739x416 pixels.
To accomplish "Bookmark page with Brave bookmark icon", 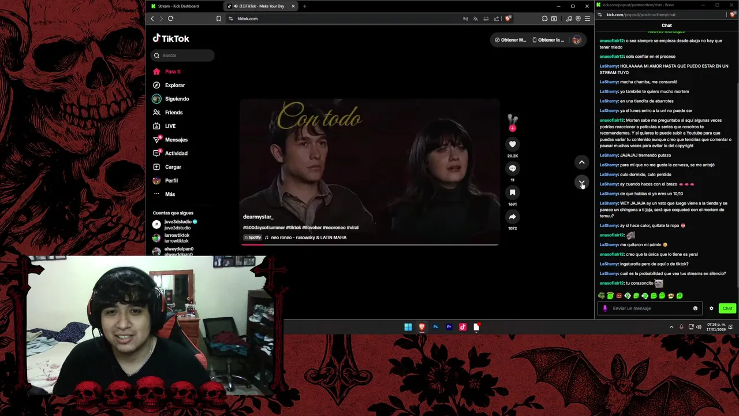I will pos(218,18).
